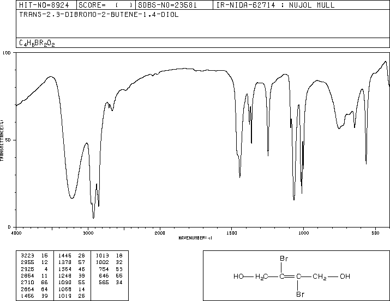
Task: Select peak value 1446 in the table
Action: 65,256
